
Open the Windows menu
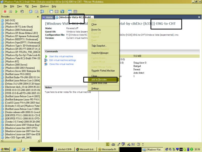tap(44, 6)
